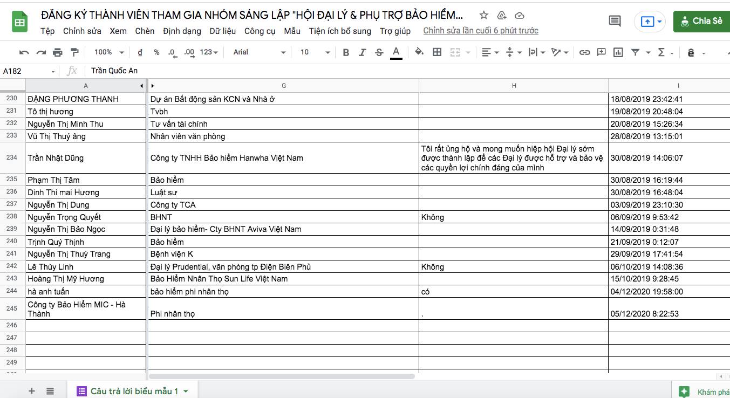Open comment history icon
Screen dimensions: 730x398
pyautogui.click(x=615, y=21)
